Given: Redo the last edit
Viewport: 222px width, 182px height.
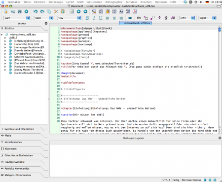Looking at the screenshot, I should [42, 11].
